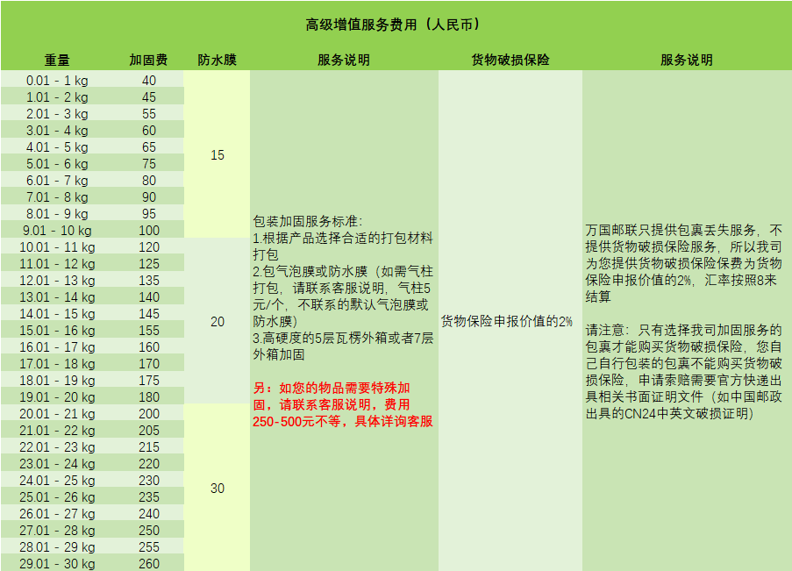Image resolution: width=792 pixels, height=571 pixels.
Task: Select the 15.01 - 16 kg weight cell
Action: click(x=58, y=331)
